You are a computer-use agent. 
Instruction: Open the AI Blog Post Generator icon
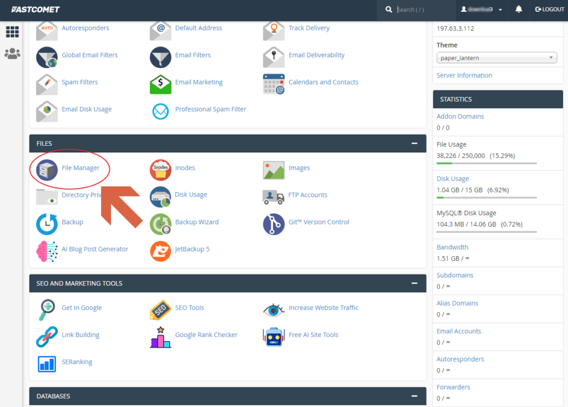tap(47, 251)
